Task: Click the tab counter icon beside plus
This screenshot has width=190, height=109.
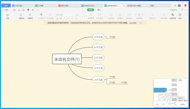Action: (179, 6)
